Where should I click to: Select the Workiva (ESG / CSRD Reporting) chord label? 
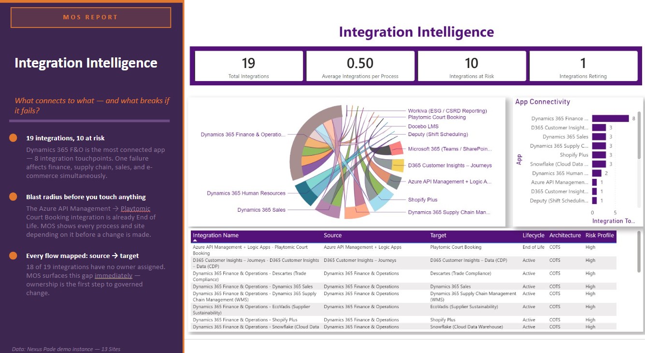coord(447,111)
